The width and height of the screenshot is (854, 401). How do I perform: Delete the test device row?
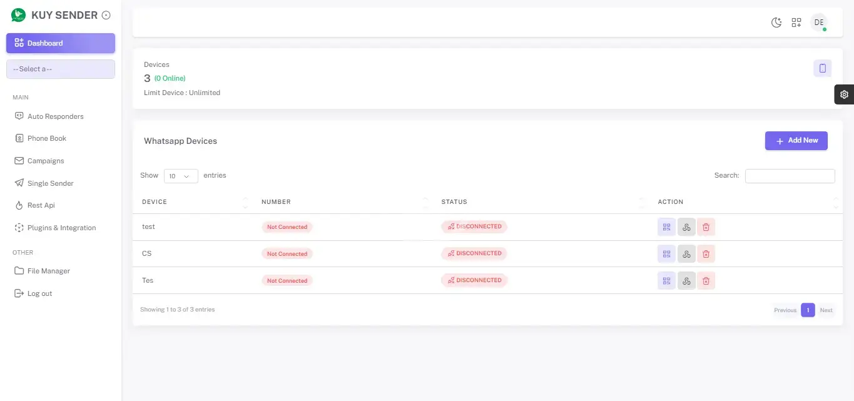point(706,227)
